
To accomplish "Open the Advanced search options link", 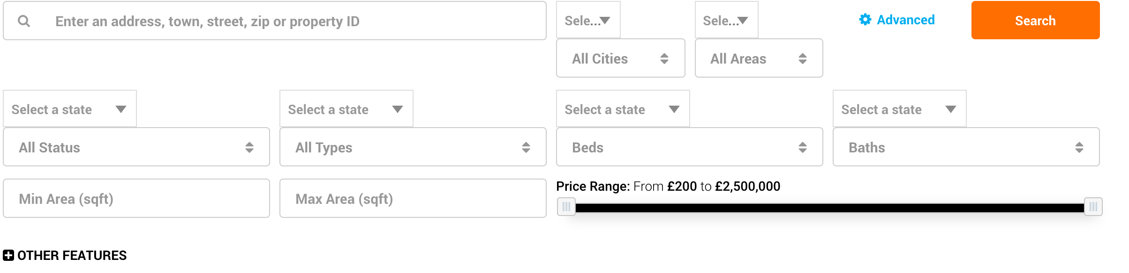I will pos(905,20).
